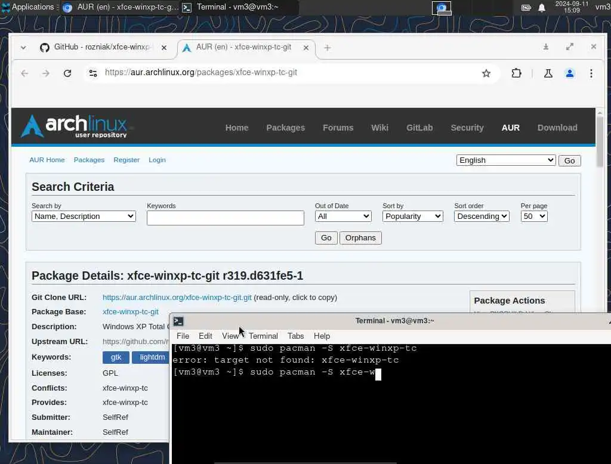Open the Terminal menu in the terminal menubar
This screenshot has width=611, height=464.
(x=263, y=336)
